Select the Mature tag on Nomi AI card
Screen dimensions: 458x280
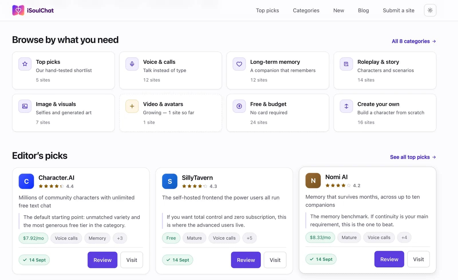349,237
